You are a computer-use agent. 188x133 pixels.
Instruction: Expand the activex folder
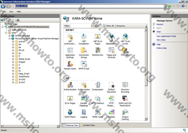click(13, 42)
